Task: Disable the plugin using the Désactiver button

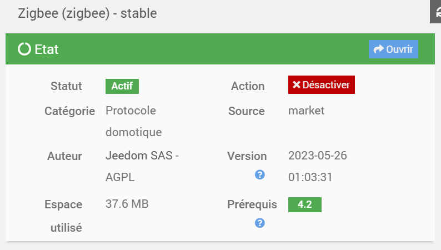Action: pyautogui.click(x=321, y=85)
